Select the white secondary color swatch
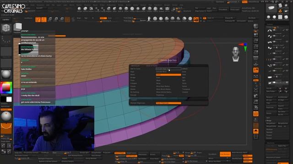This screenshot has height=164, width=293. (x=9, y=99)
